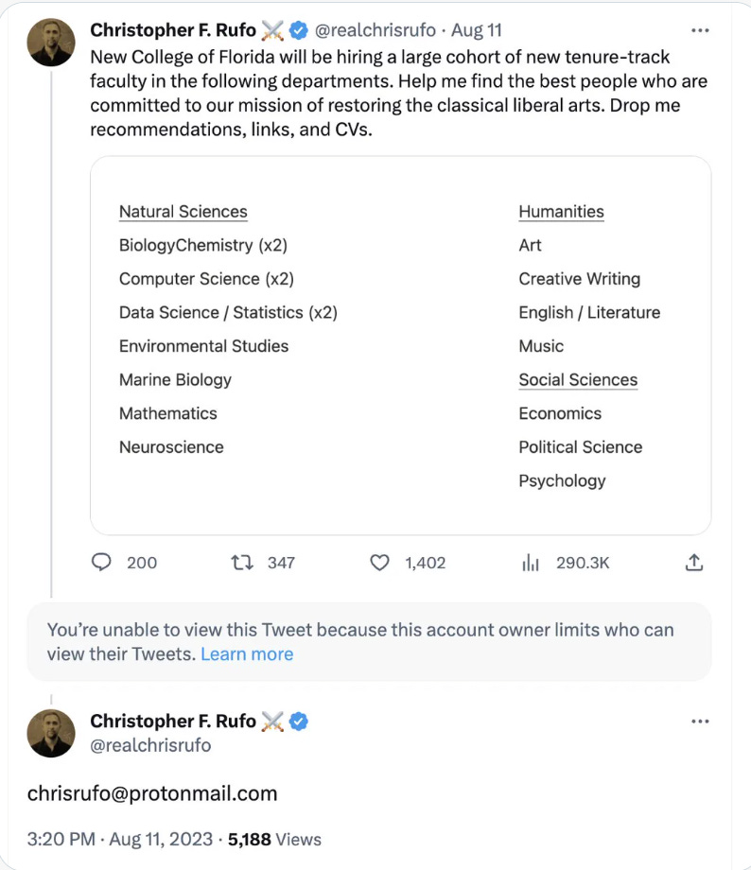Click the 5,188 Views count
This screenshot has height=870, width=751.
(x=281, y=839)
